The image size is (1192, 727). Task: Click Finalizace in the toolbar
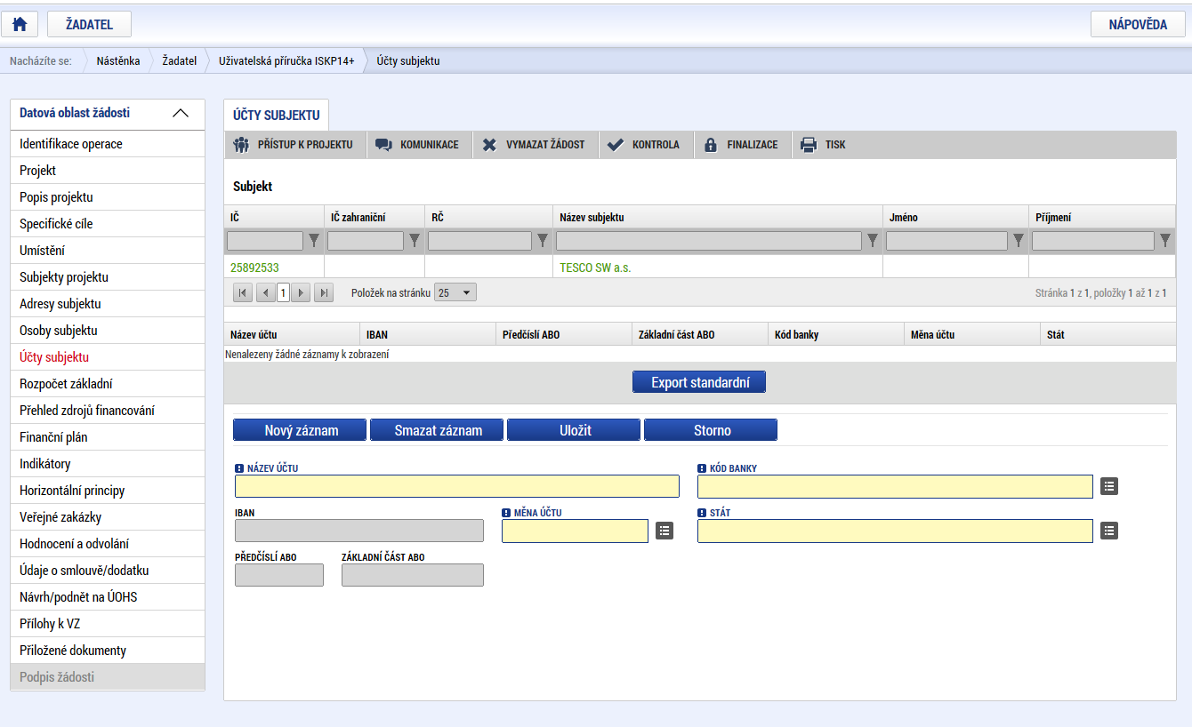[742, 145]
